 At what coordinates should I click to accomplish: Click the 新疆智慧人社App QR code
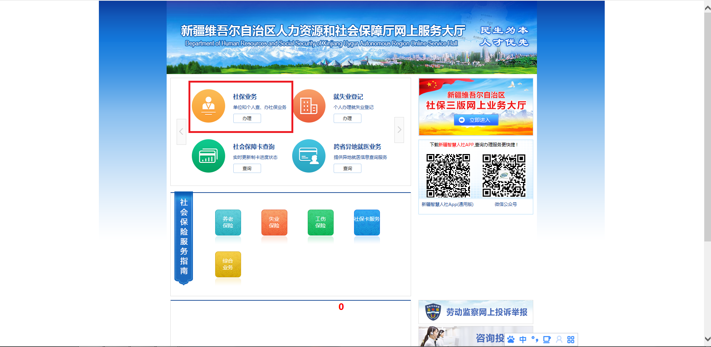pos(448,176)
